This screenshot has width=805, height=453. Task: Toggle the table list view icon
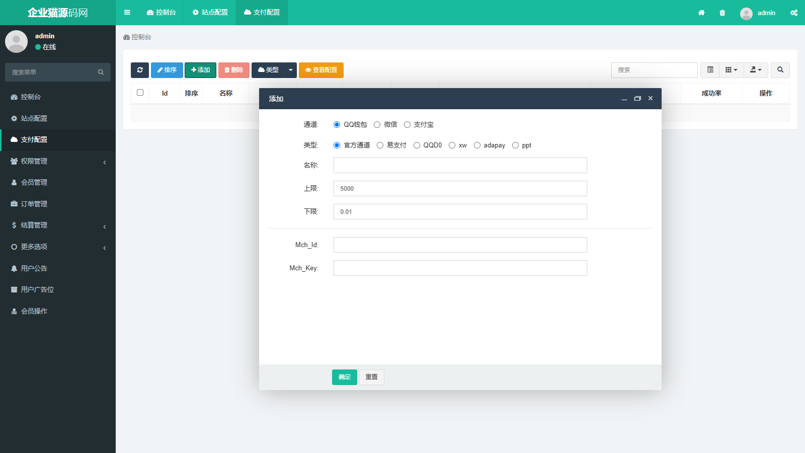(710, 70)
